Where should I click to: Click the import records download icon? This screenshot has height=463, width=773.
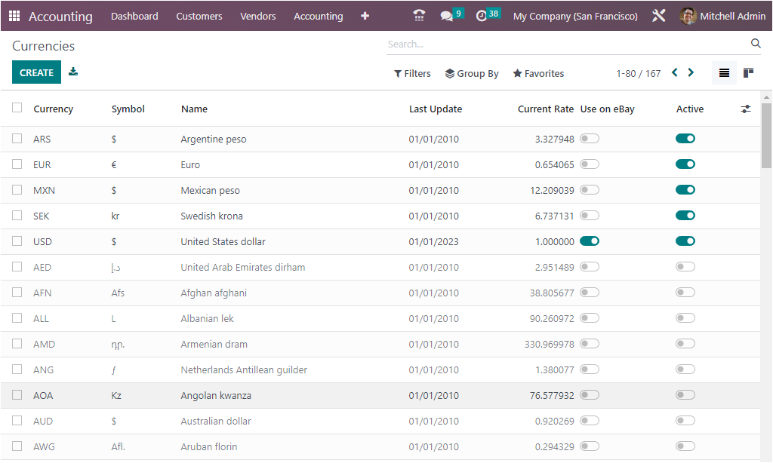[73, 72]
